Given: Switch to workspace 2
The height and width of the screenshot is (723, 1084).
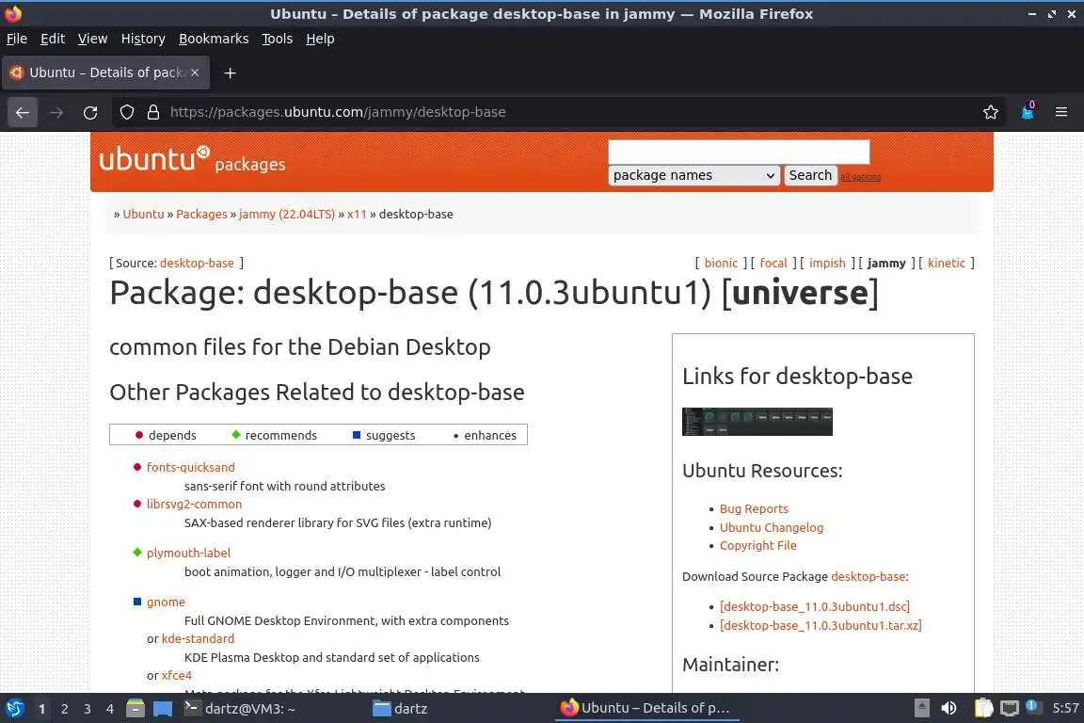Looking at the screenshot, I should pos(65,709).
